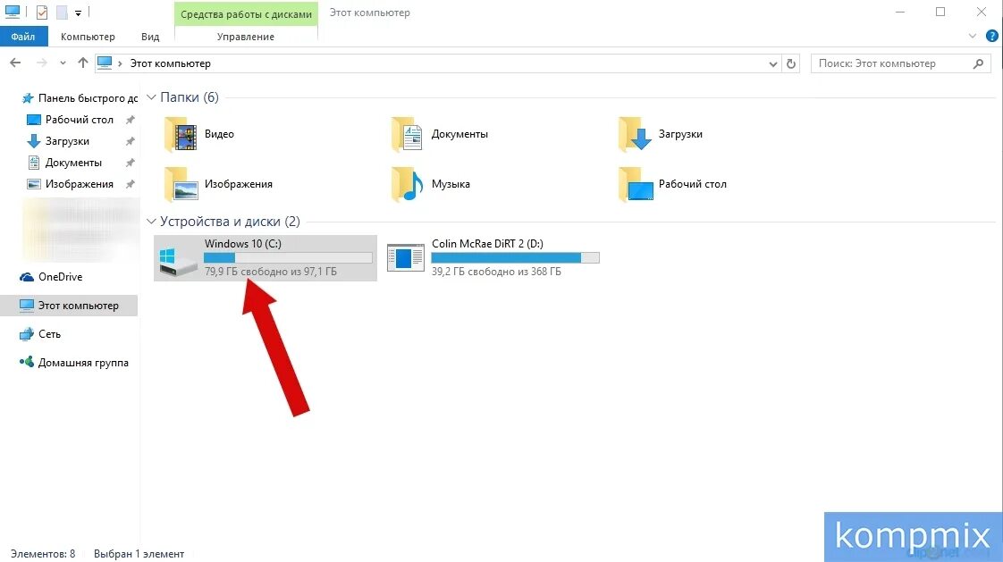Click the '39,2 ГБ свободно из 368 ГБ' text
The height and width of the screenshot is (562, 1003).
(x=496, y=272)
